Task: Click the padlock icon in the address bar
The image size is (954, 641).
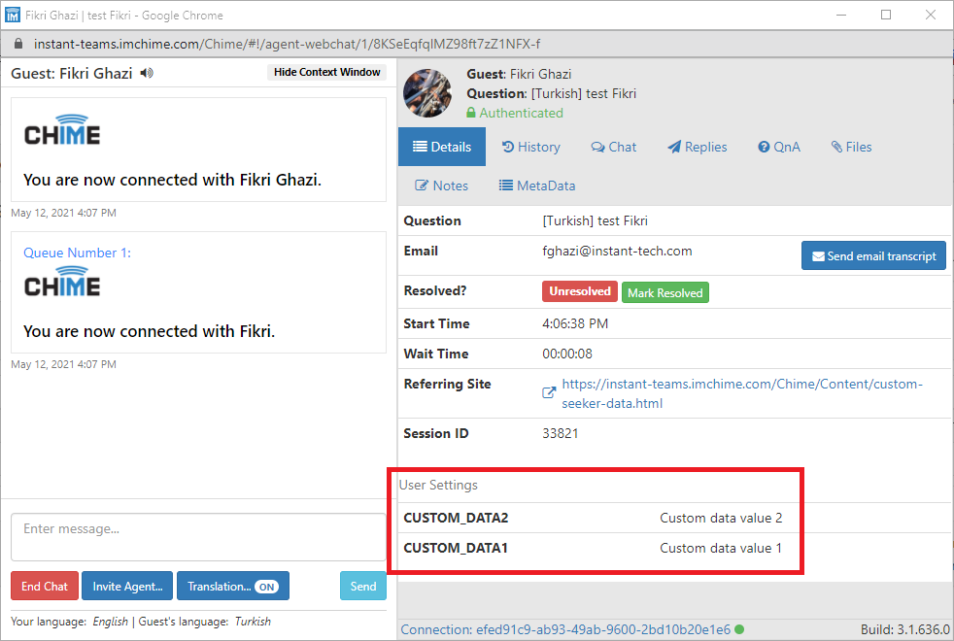Action: tap(17, 44)
